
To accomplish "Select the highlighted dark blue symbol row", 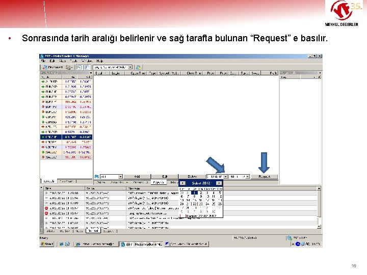I will point(66,137).
